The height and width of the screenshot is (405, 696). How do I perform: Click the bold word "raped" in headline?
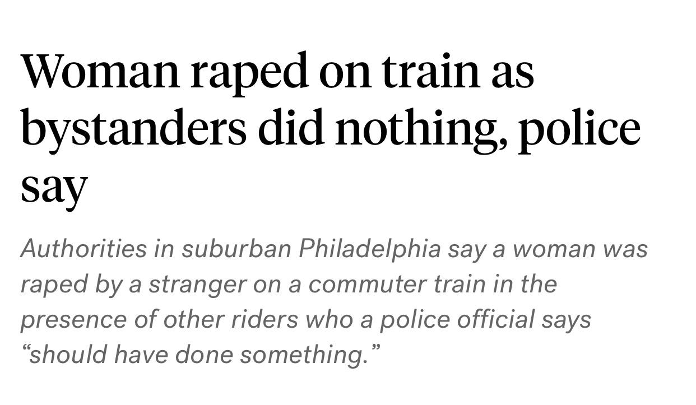250,73
